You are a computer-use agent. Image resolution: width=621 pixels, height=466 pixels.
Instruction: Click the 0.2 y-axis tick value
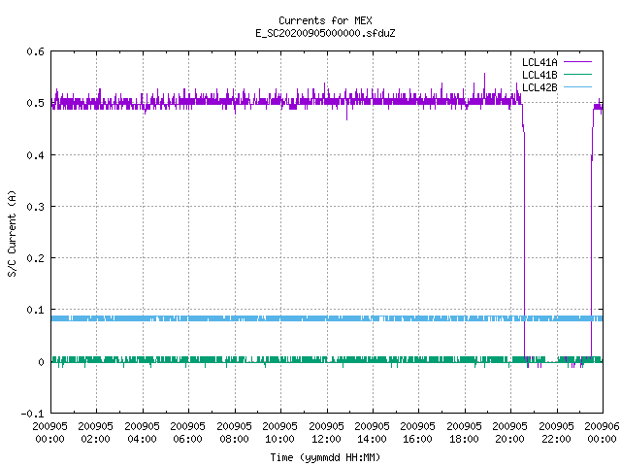point(35,258)
